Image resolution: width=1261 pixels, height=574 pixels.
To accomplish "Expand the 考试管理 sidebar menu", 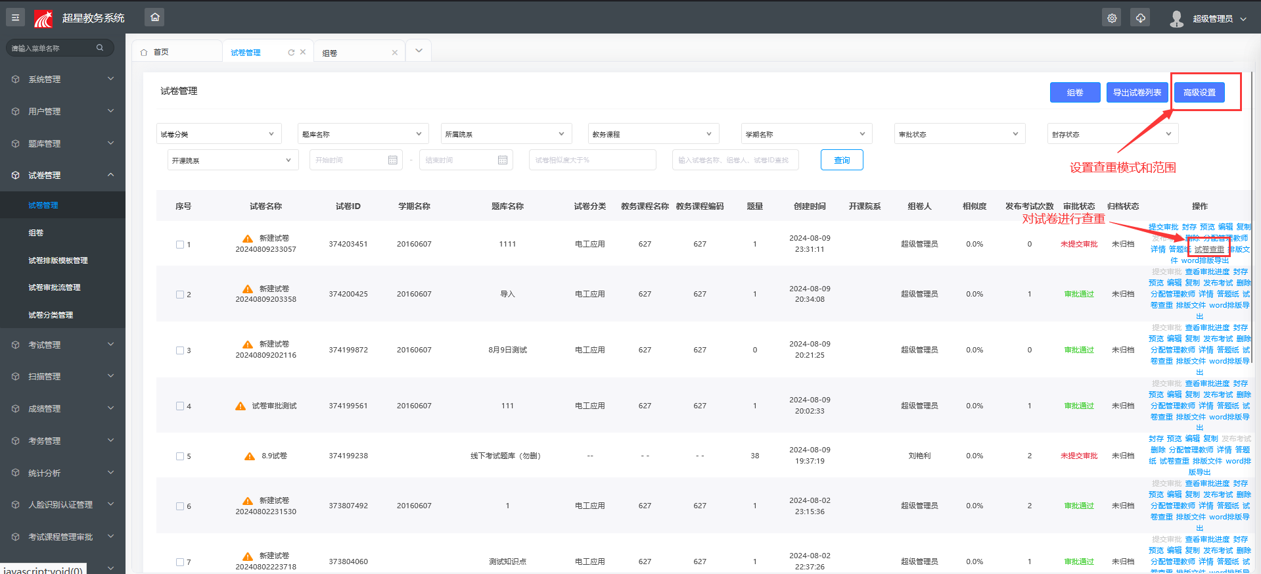I will coord(62,345).
